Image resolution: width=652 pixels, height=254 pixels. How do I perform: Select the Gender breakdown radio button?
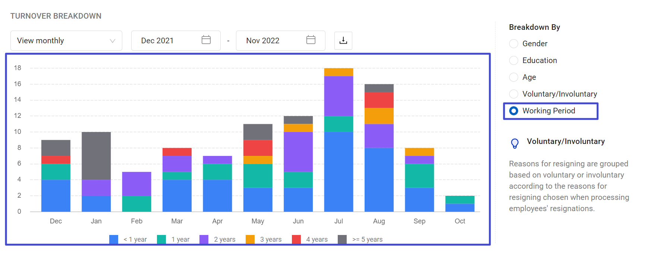514,44
